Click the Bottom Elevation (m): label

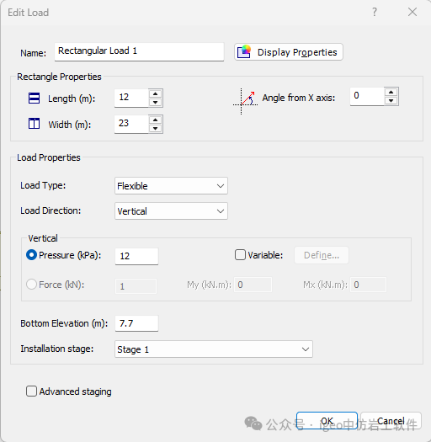click(64, 323)
